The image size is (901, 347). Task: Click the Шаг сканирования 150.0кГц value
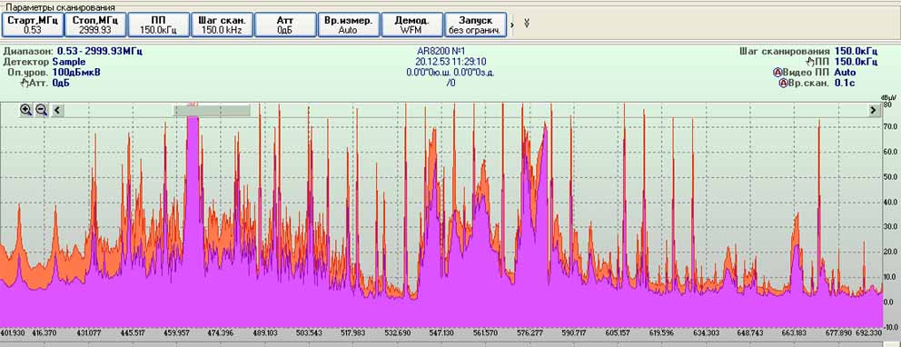[856, 51]
